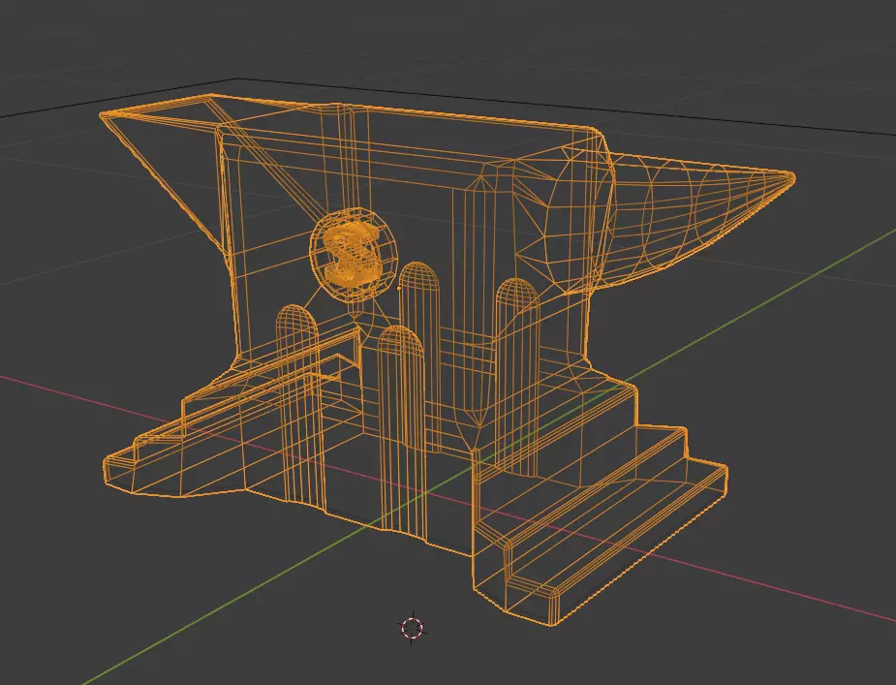The image size is (896, 685).
Task: Click the pointed horn tip of the anvil
Action: tap(790, 178)
